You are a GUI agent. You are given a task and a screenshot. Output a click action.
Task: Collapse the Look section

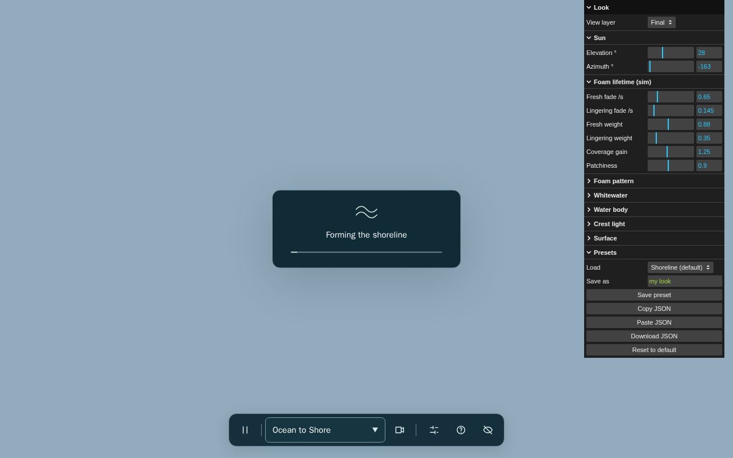654,7
